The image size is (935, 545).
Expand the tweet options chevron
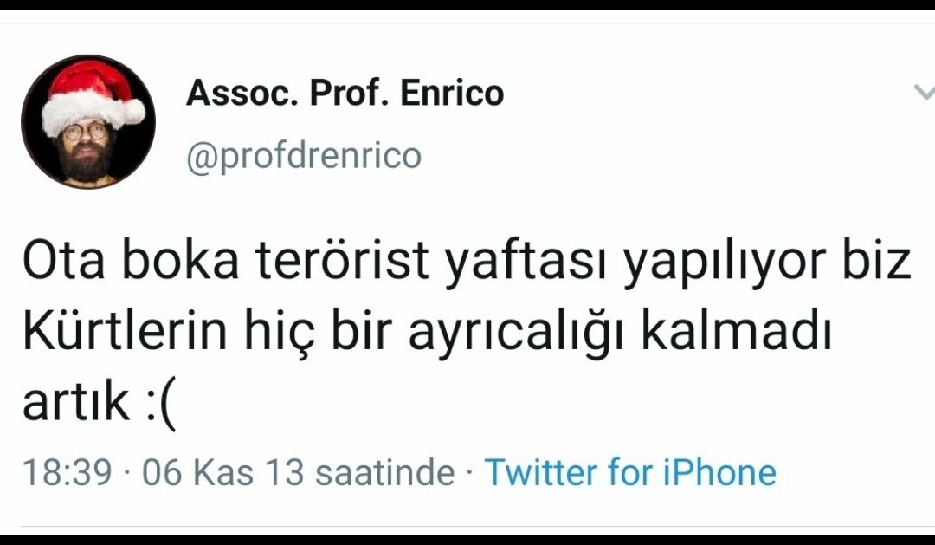pos(925,92)
